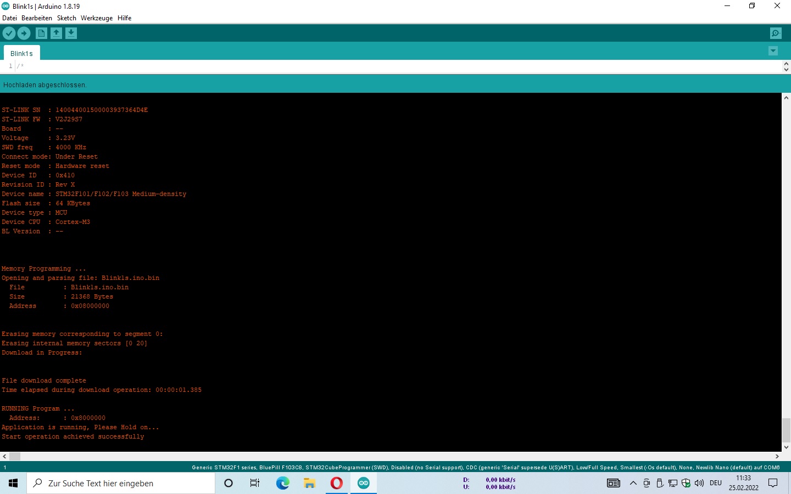Click the 'Memory Programming ...' line
Screen dimensions: 791x494
[44, 268]
